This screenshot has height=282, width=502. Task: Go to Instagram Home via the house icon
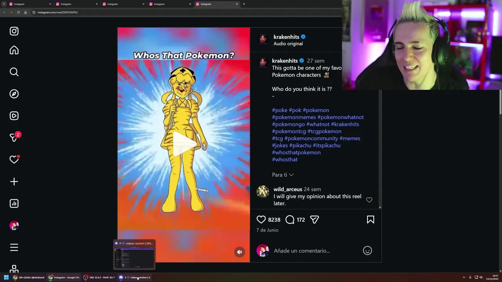click(14, 50)
